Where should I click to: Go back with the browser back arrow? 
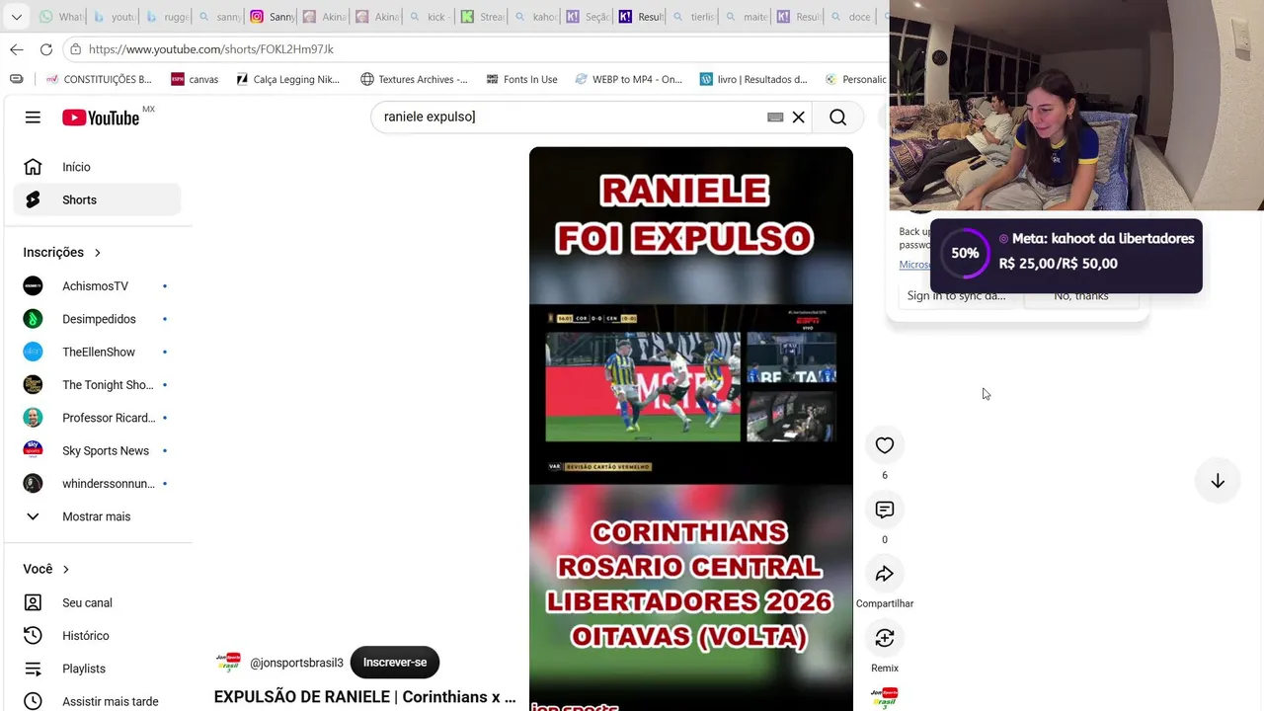coord(17,49)
